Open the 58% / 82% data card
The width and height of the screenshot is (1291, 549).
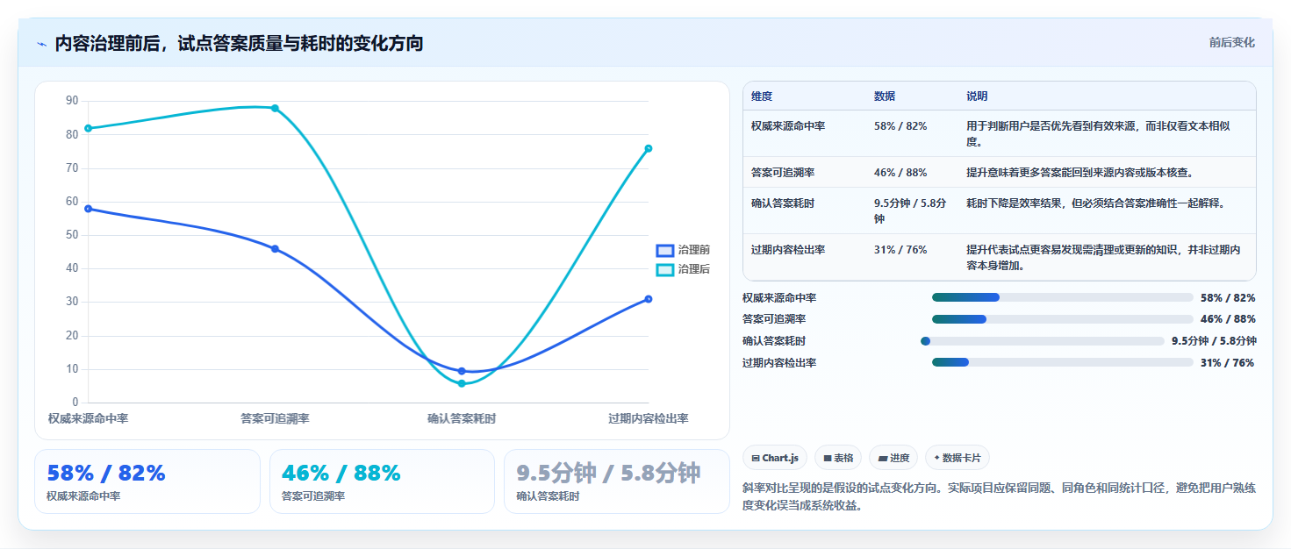coord(147,481)
